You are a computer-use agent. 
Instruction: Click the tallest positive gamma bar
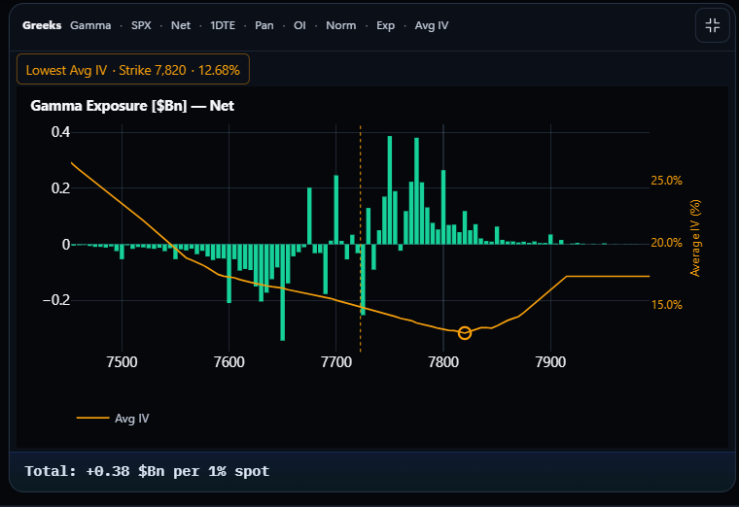(390, 190)
